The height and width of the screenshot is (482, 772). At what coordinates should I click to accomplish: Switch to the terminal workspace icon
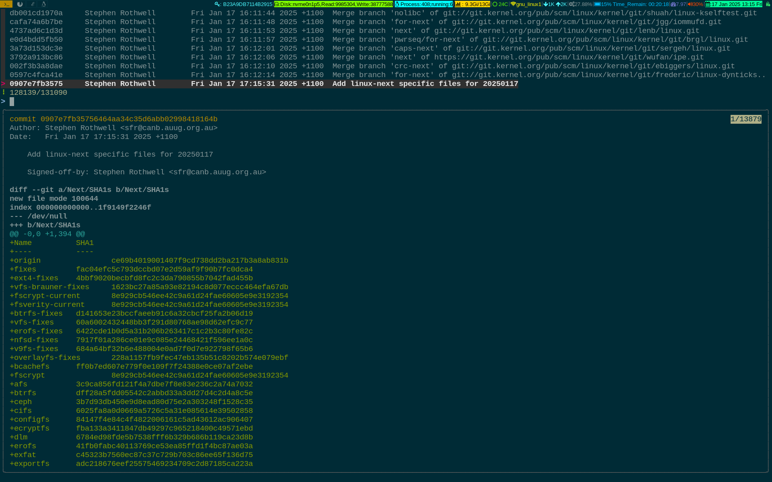6,4
